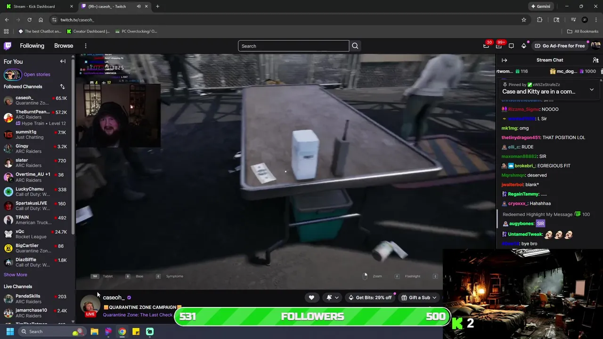The width and height of the screenshot is (603, 339).
Task: Go to the browser home page
Action: (41, 20)
